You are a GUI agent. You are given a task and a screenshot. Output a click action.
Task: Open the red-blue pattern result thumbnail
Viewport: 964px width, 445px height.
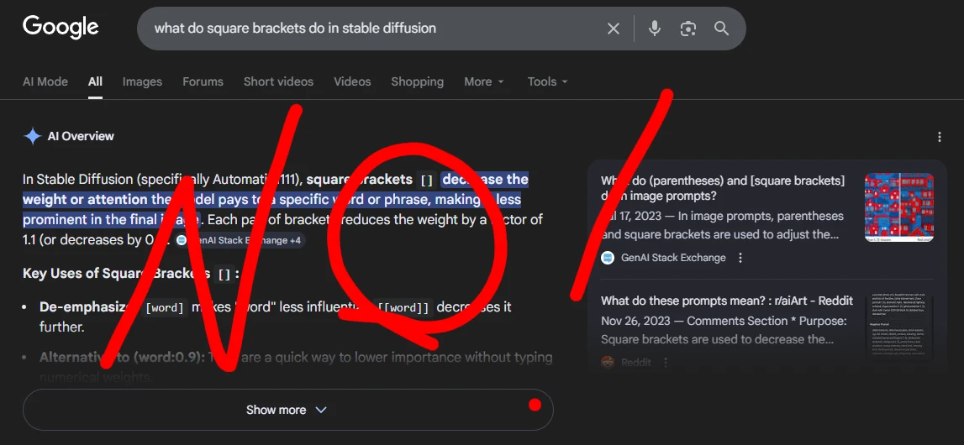(898, 208)
